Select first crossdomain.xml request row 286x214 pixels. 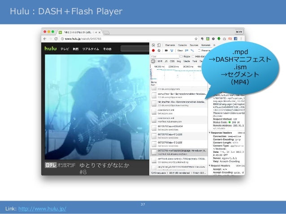(x=179, y=112)
